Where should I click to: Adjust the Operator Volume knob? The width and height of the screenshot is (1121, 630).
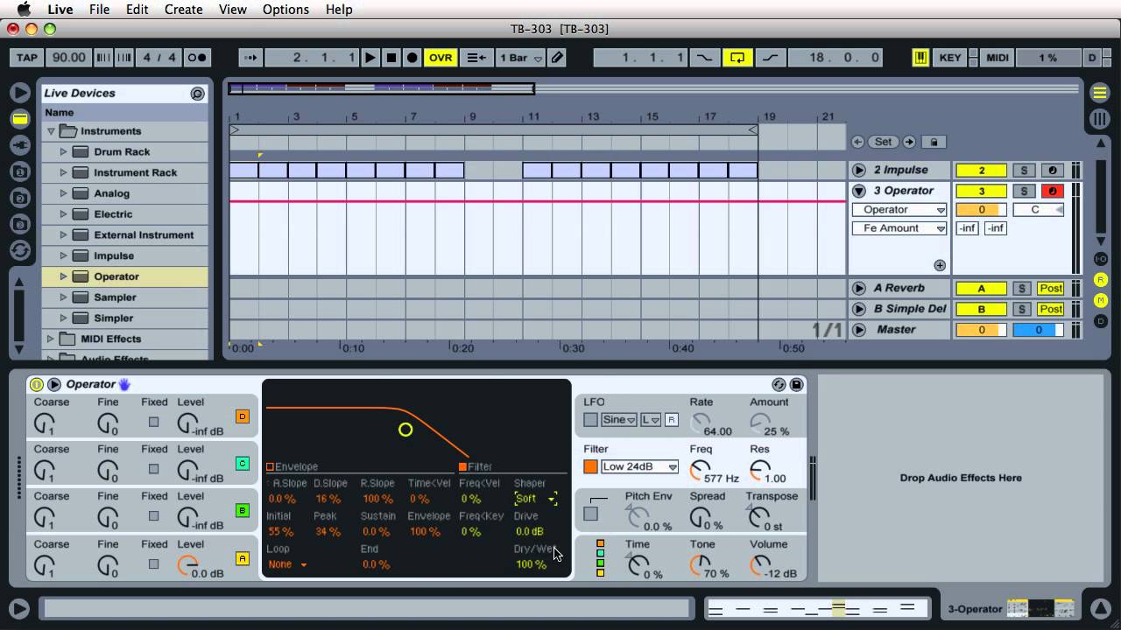[x=759, y=566]
